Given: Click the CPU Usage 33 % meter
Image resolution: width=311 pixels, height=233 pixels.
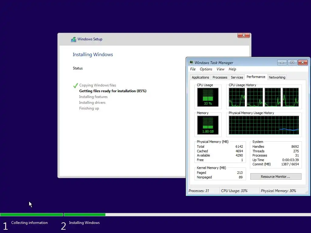Looking at the screenshot, I should pyautogui.click(x=208, y=97).
